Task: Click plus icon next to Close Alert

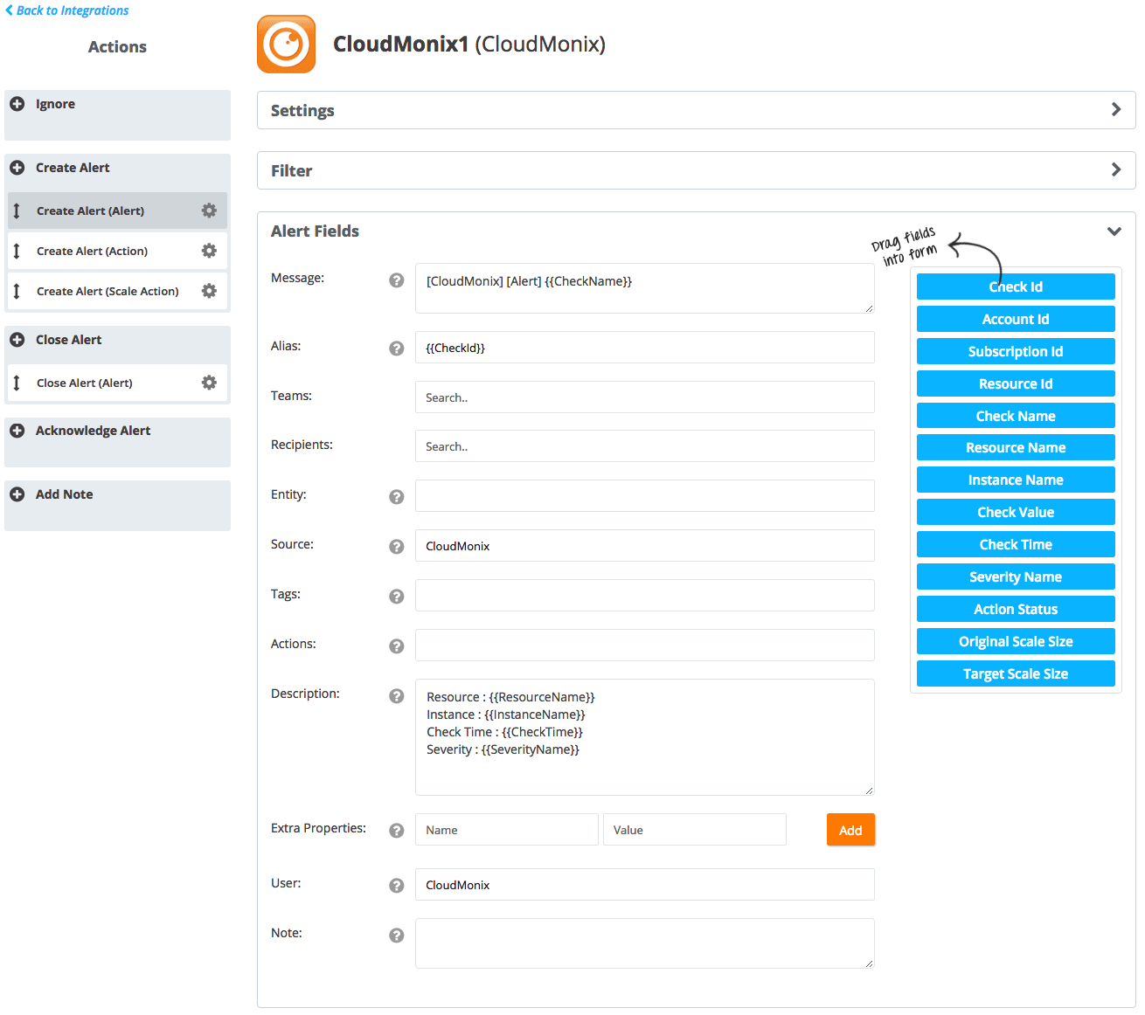Action: point(17,340)
